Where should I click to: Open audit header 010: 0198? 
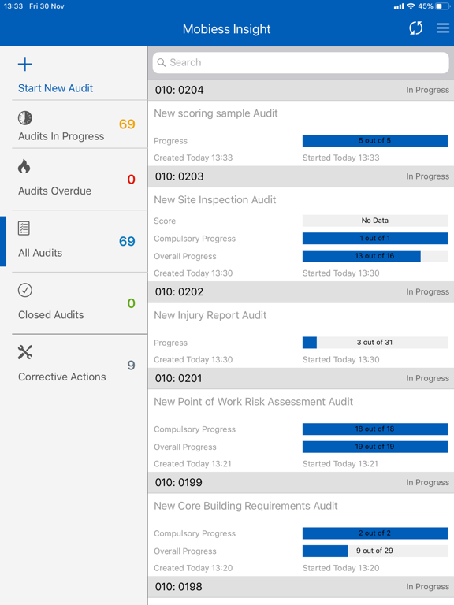pyautogui.click(x=301, y=586)
